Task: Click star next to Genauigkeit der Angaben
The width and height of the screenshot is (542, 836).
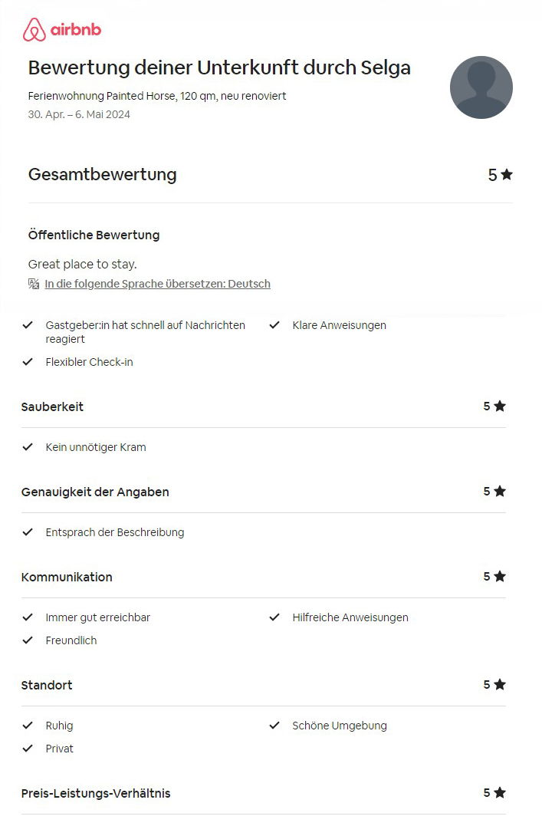Action: [500, 491]
